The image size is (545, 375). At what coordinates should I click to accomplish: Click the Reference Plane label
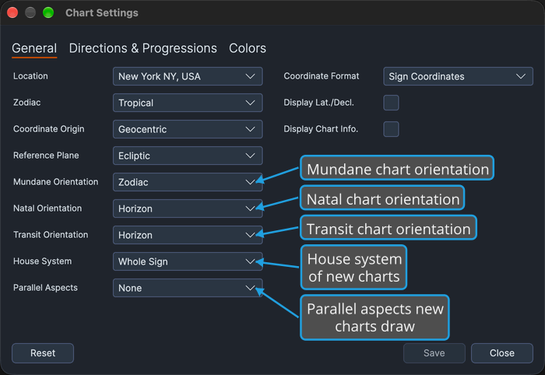(x=46, y=155)
